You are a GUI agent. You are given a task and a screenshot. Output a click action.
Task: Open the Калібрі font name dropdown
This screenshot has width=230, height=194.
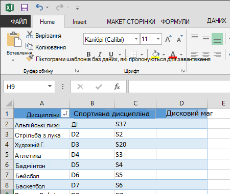[x=136, y=39]
